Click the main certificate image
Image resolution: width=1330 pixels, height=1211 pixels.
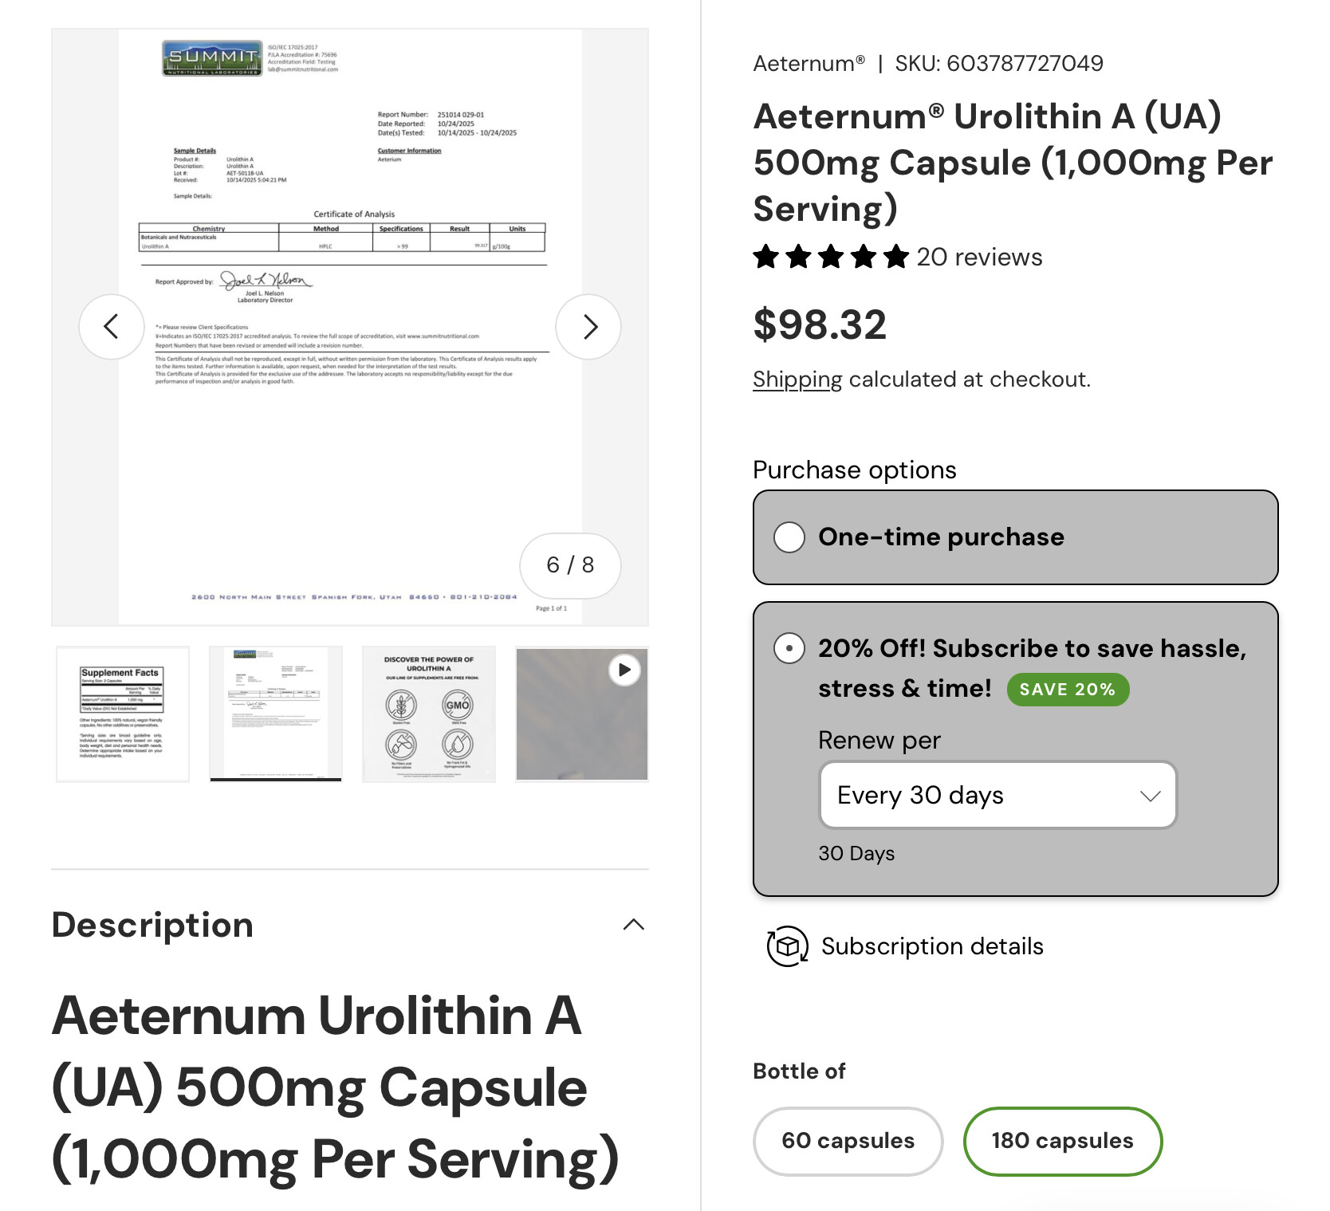tap(350, 327)
